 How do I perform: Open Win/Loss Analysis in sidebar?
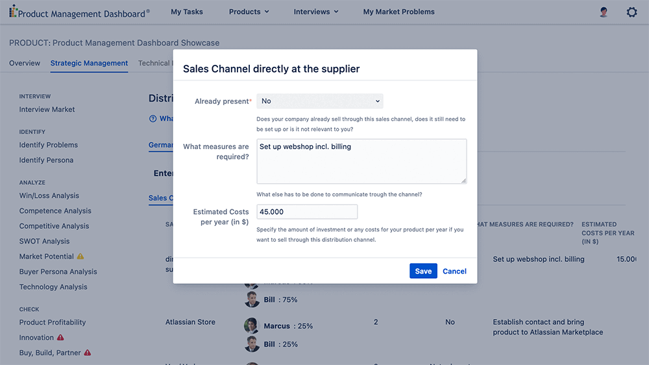click(x=49, y=196)
